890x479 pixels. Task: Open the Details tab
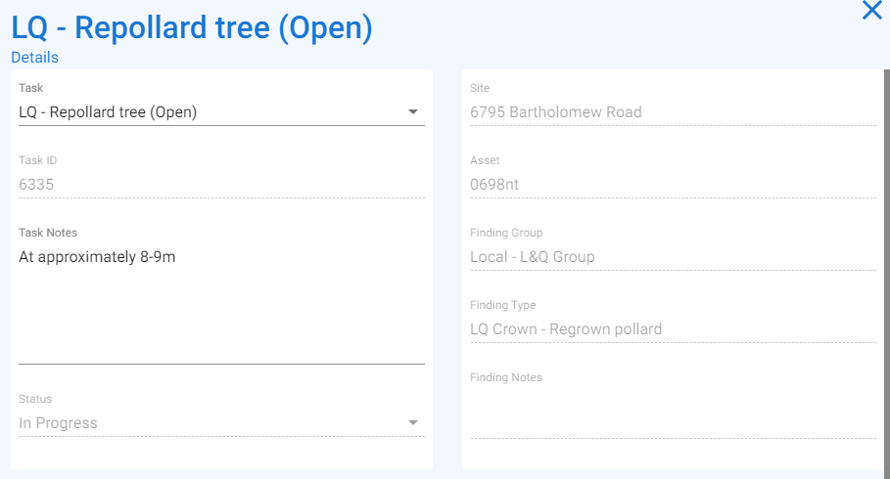point(34,58)
